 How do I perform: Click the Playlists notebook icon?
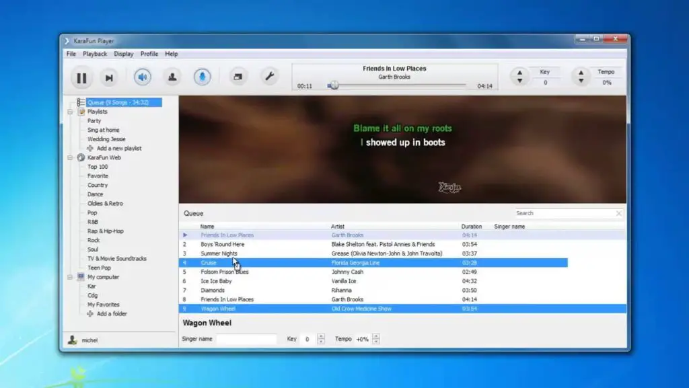coord(81,112)
